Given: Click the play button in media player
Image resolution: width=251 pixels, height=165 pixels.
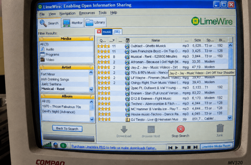Looking at the screenshot, I should click(x=177, y=148).
